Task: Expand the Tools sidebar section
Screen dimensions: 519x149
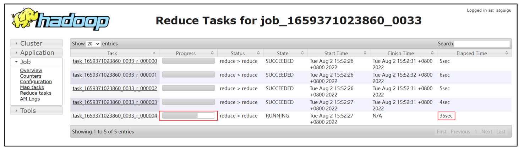Action: (28, 111)
